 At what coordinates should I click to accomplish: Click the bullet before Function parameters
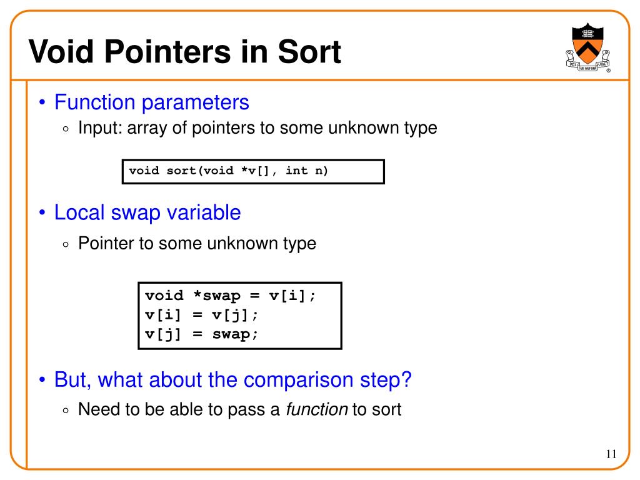[42, 102]
